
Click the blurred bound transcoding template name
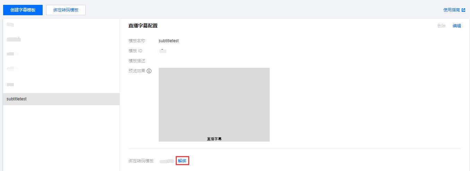tap(167, 161)
